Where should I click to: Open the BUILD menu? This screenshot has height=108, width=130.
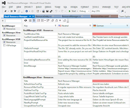point(39,7)
